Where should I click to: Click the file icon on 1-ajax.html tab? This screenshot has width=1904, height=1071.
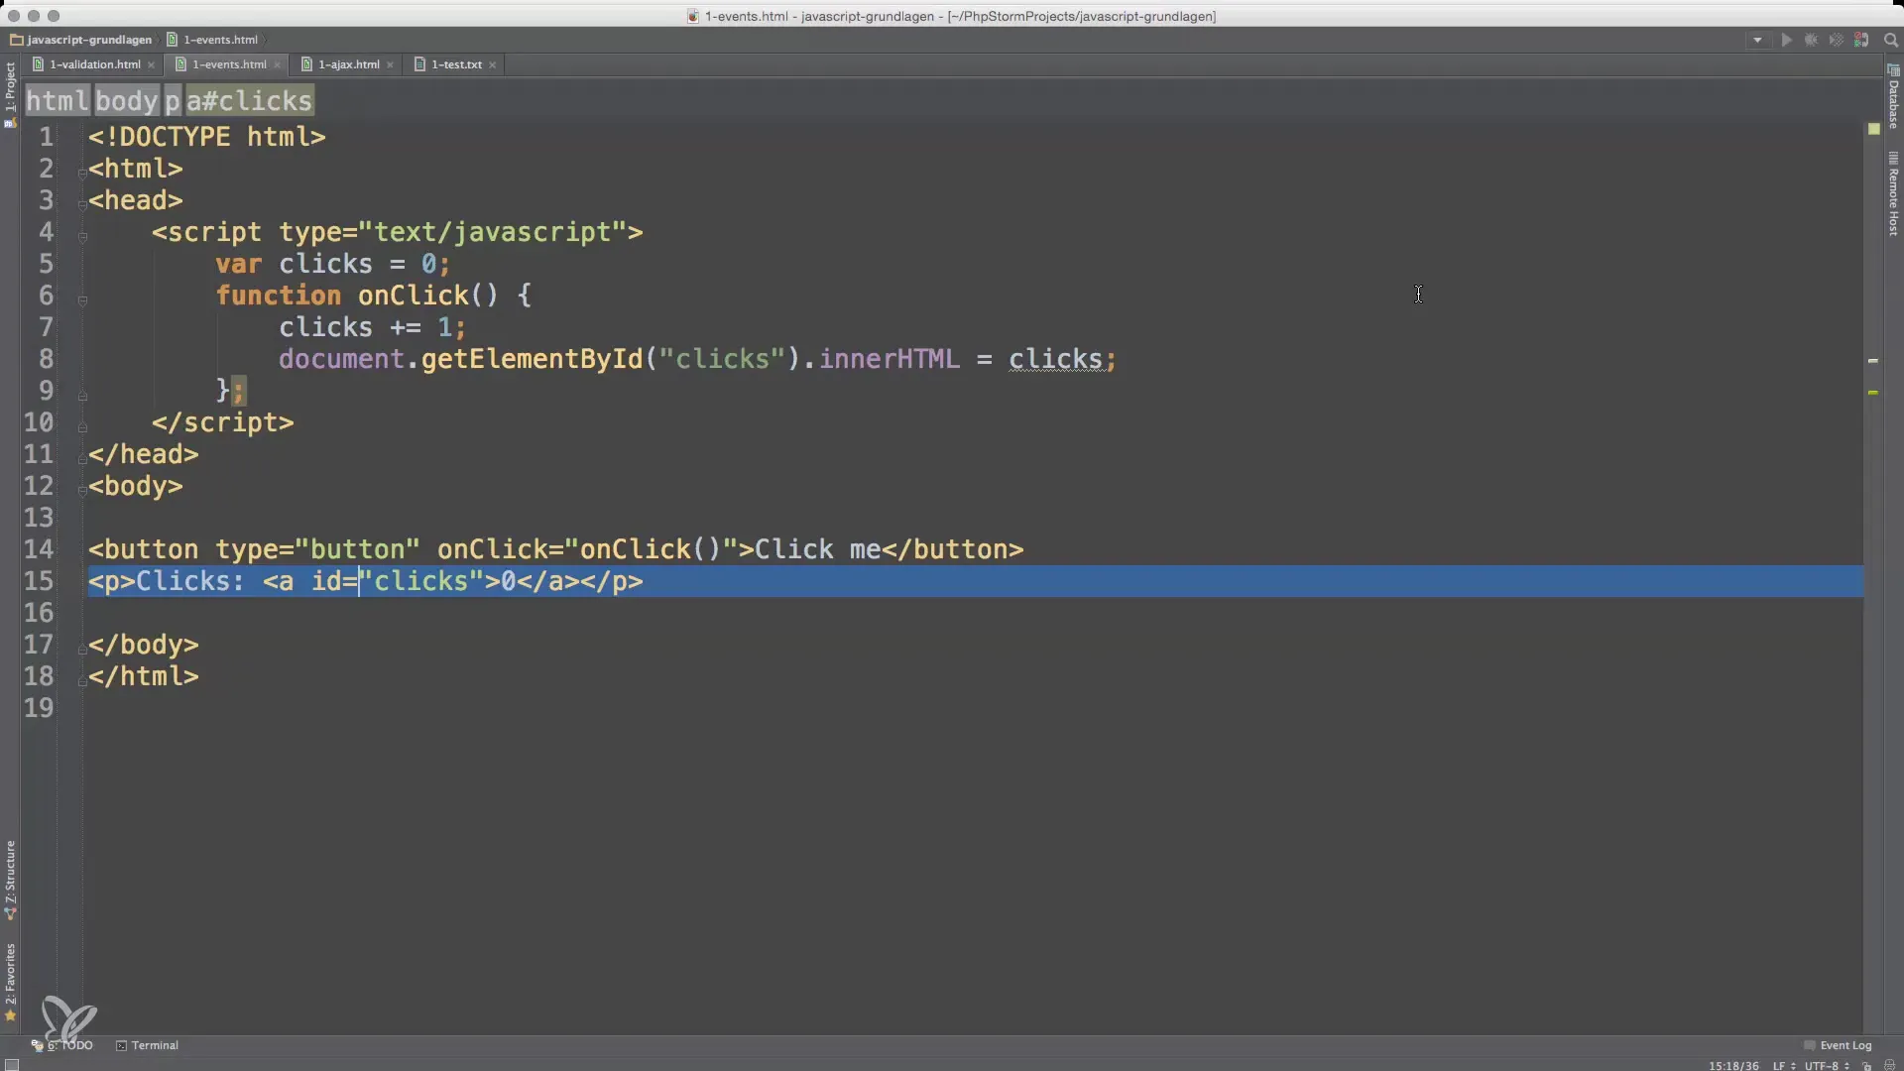tap(307, 64)
